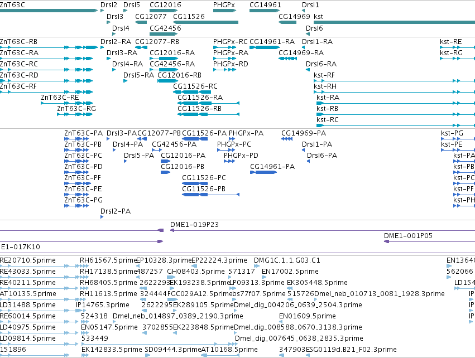Select the CG42456-RA transcript
475x358 pixels.
[172, 64]
